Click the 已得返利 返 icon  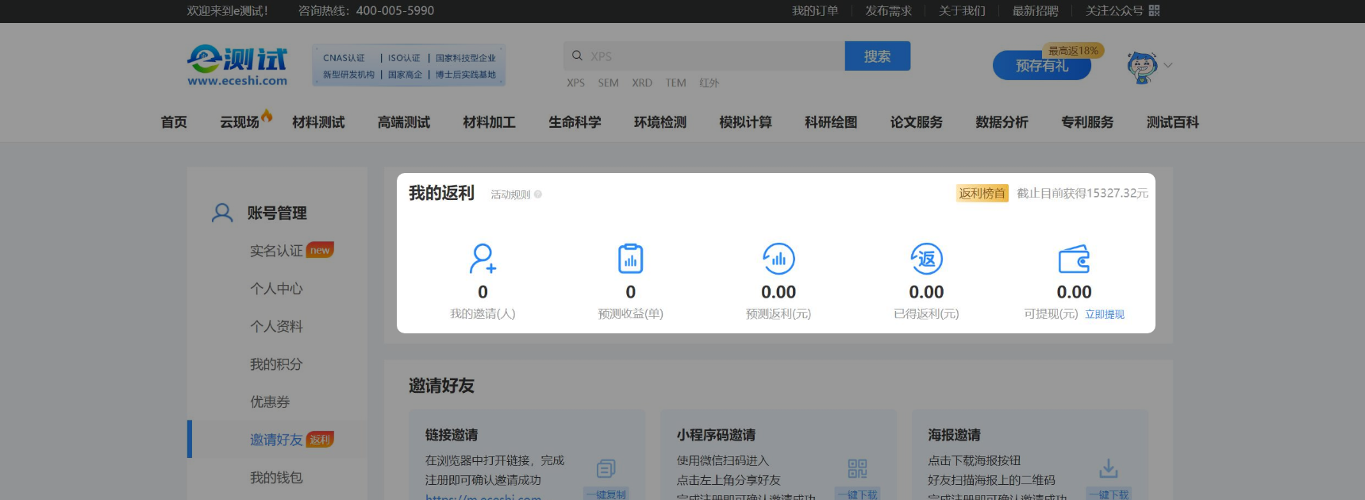[x=926, y=259]
